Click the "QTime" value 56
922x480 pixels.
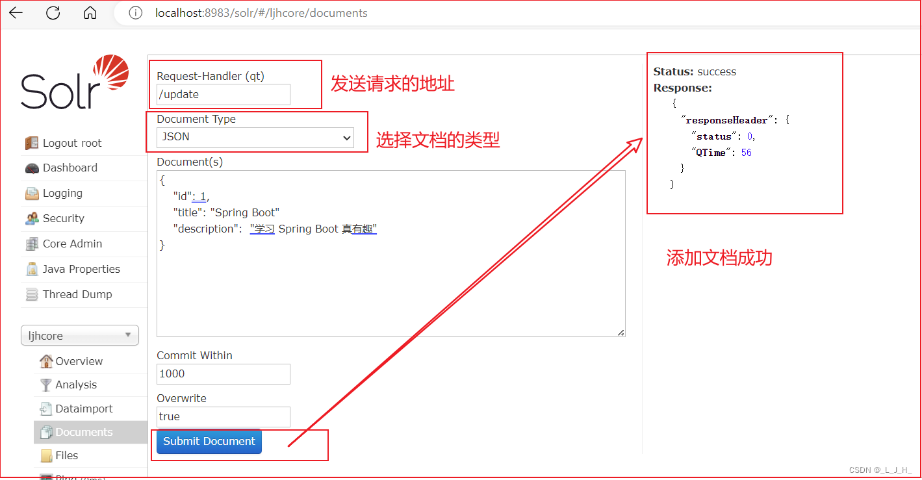(x=746, y=152)
